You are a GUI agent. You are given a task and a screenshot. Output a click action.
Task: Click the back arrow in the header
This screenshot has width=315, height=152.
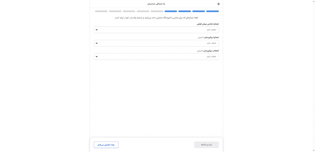click(218, 4)
